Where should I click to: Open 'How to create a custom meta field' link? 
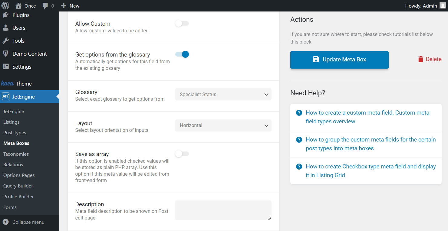click(x=367, y=117)
